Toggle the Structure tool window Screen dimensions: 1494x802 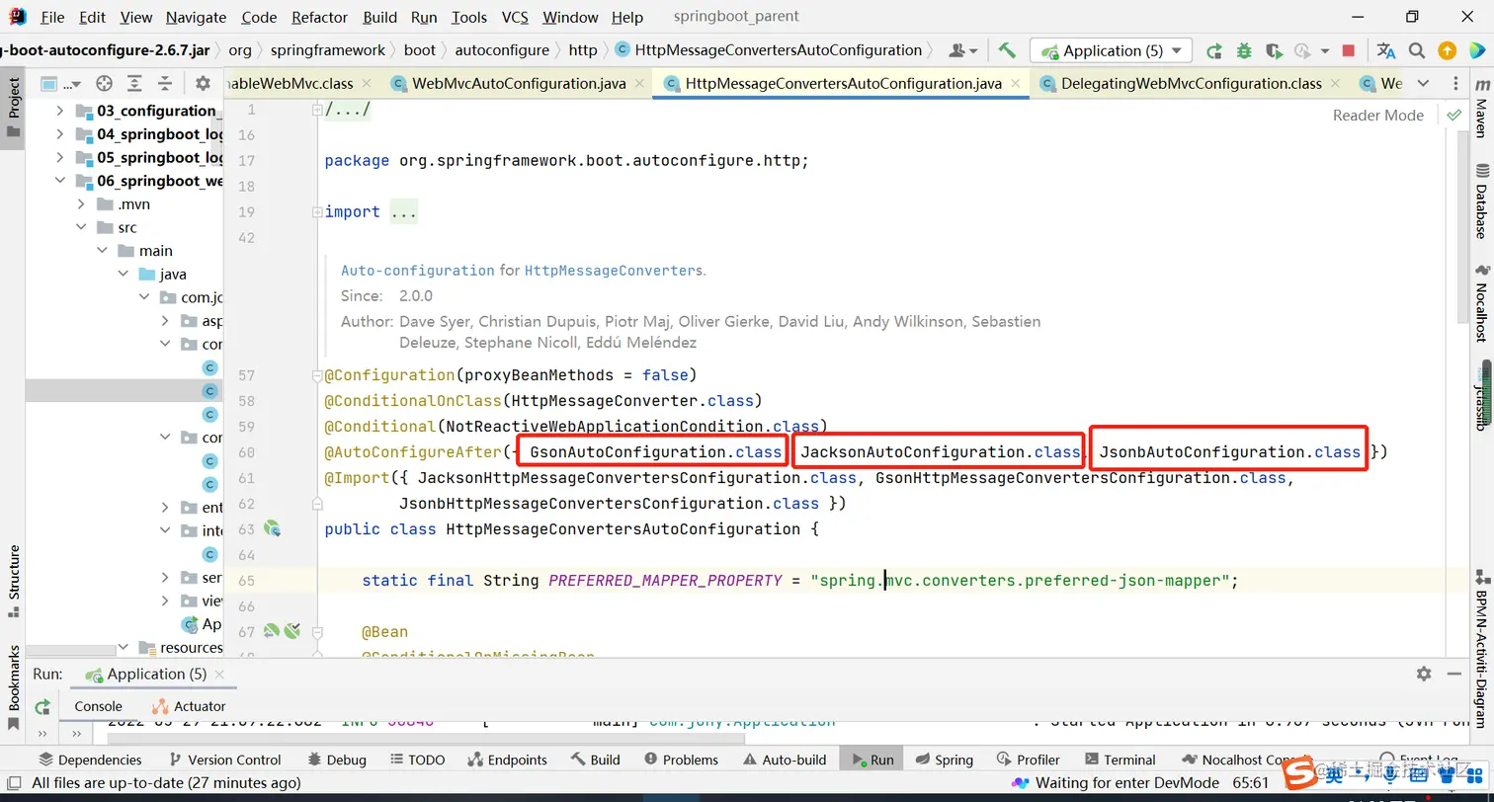point(14,582)
